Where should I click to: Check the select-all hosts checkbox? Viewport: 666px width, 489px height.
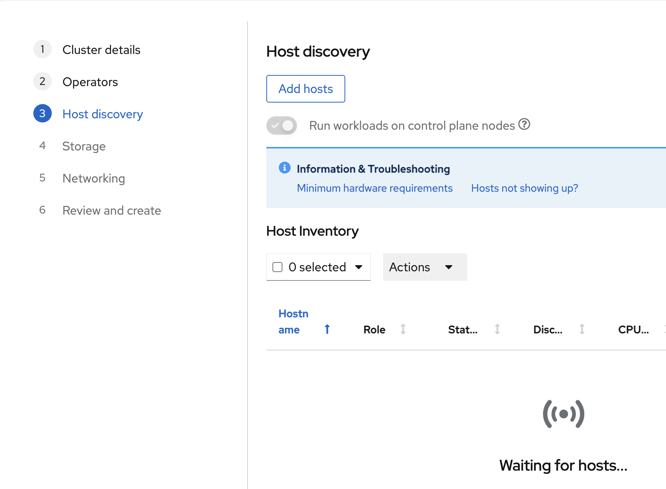[277, 267]
